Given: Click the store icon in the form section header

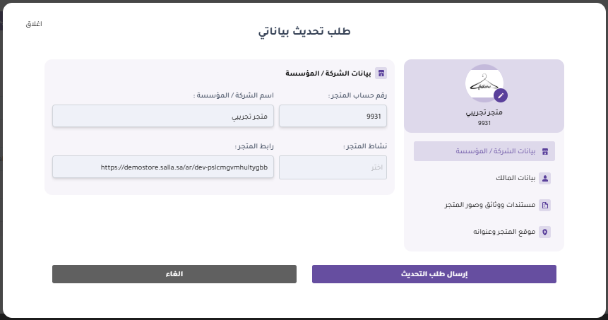Looking at the screenshot, I should point(381,73).
